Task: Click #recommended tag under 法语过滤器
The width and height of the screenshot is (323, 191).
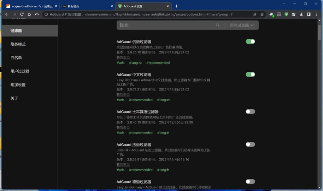Action: coord(141,170)
